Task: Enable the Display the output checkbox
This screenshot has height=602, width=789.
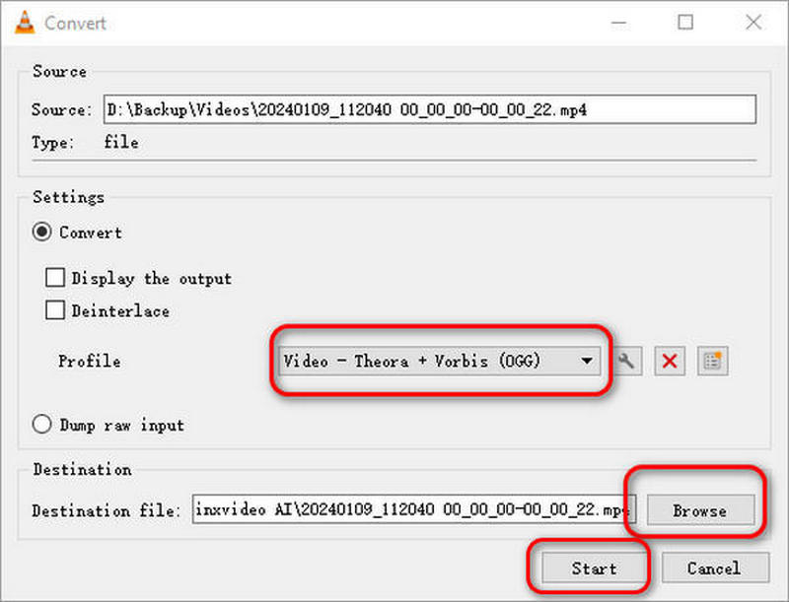Action: point(55,279)
